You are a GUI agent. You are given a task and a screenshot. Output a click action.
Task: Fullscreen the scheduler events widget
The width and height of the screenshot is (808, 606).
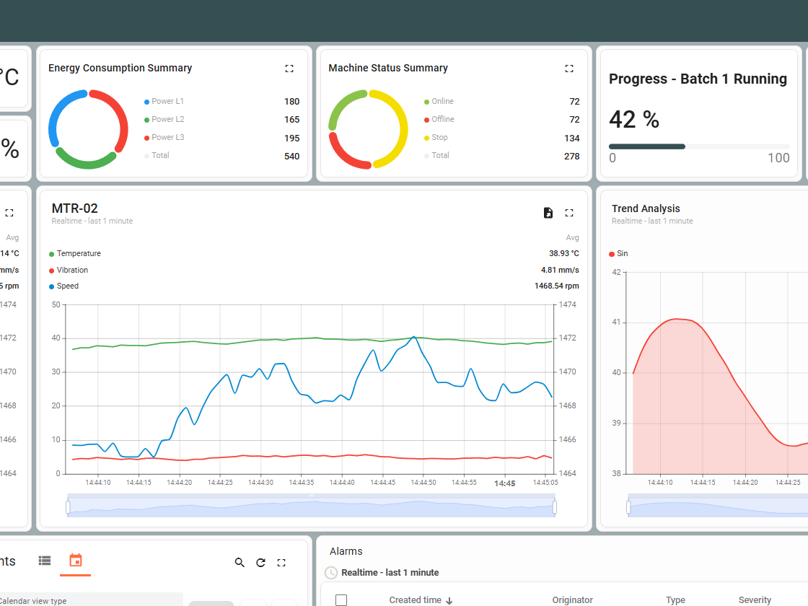tap(281, 562)
